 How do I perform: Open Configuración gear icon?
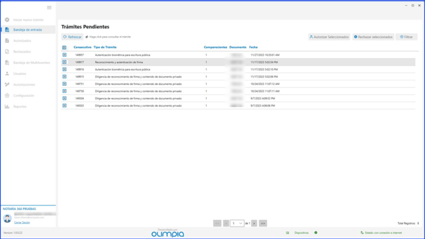click(7, 95)
